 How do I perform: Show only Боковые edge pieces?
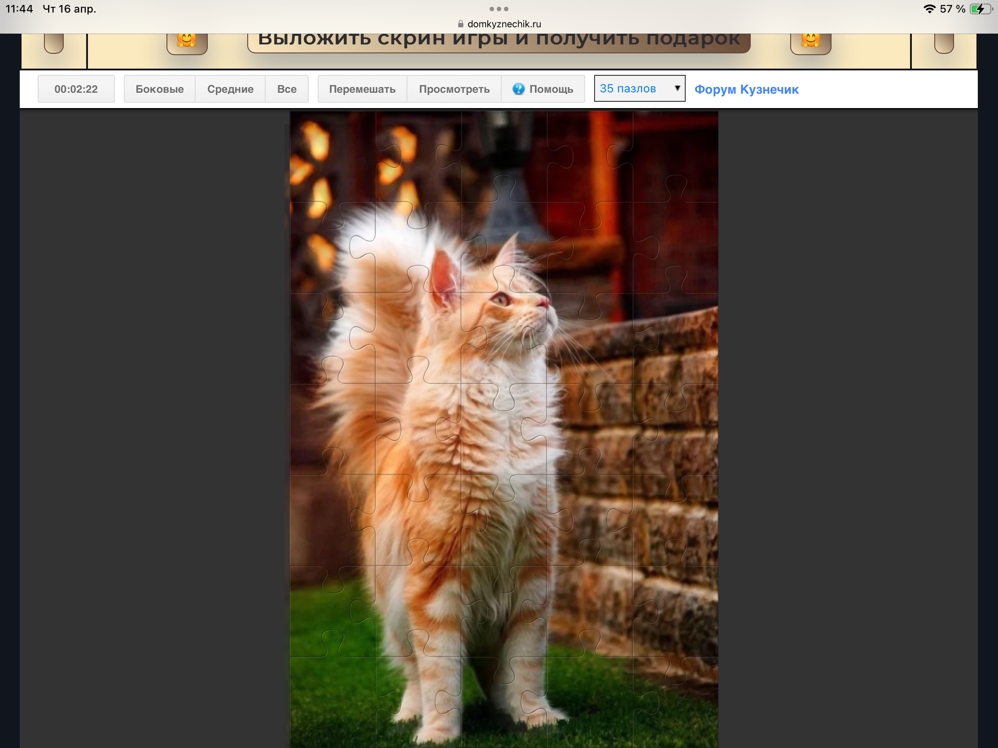click(160, 89)
